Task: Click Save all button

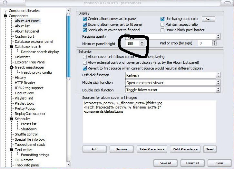Action: [x=165, y=163]
